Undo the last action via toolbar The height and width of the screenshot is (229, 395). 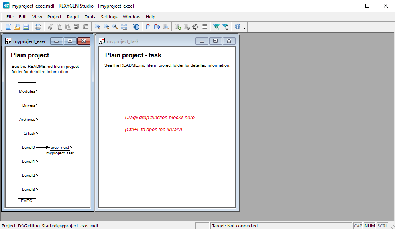(77, 27)
